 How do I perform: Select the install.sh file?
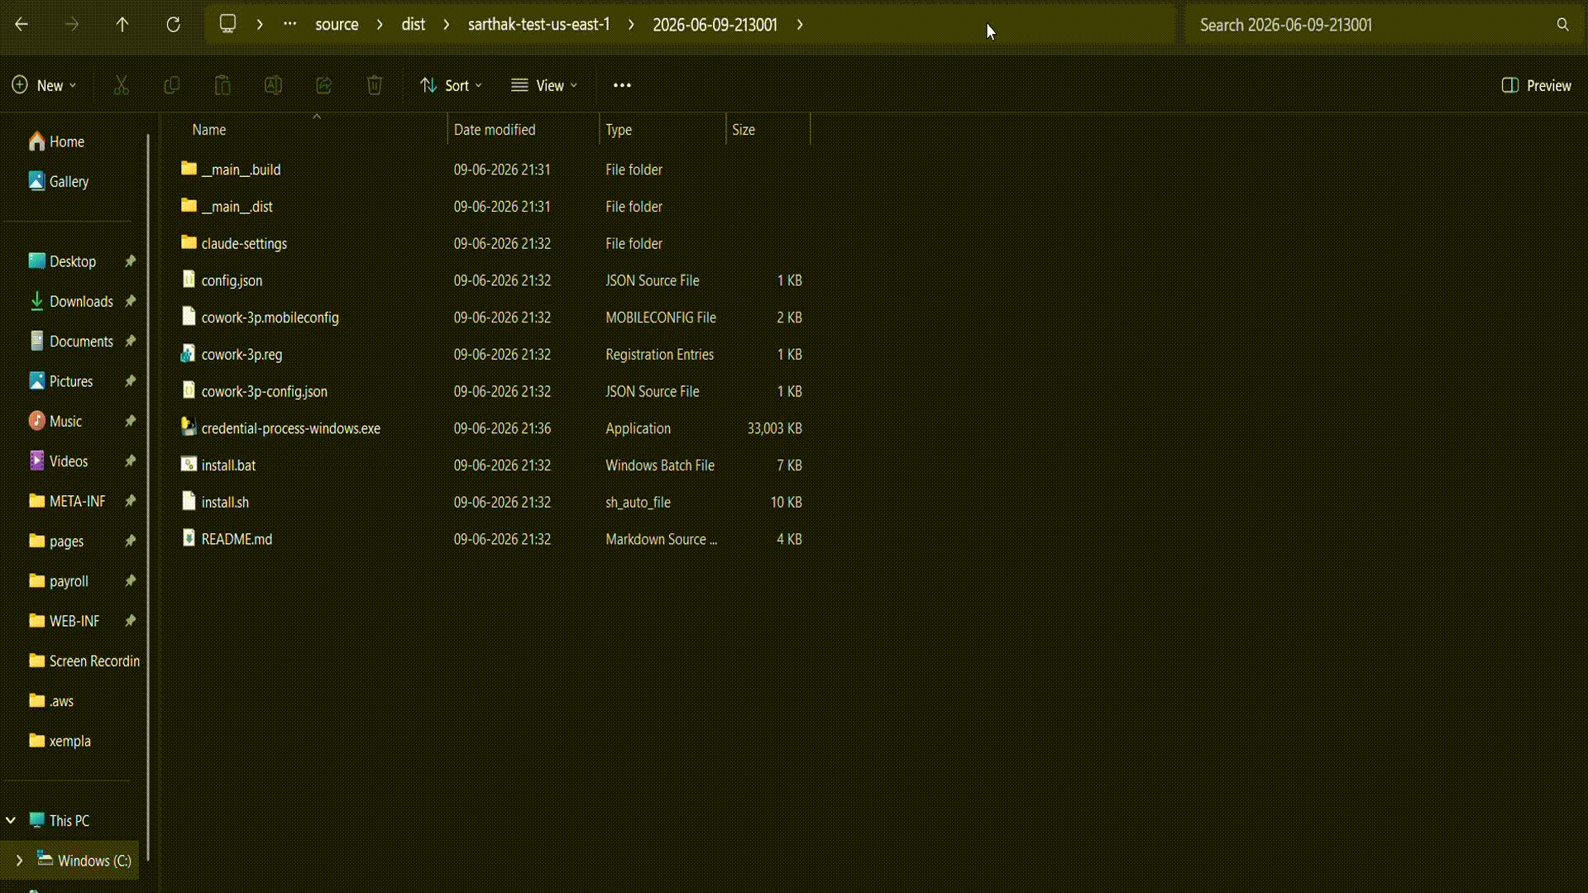[x=225, y=503]
